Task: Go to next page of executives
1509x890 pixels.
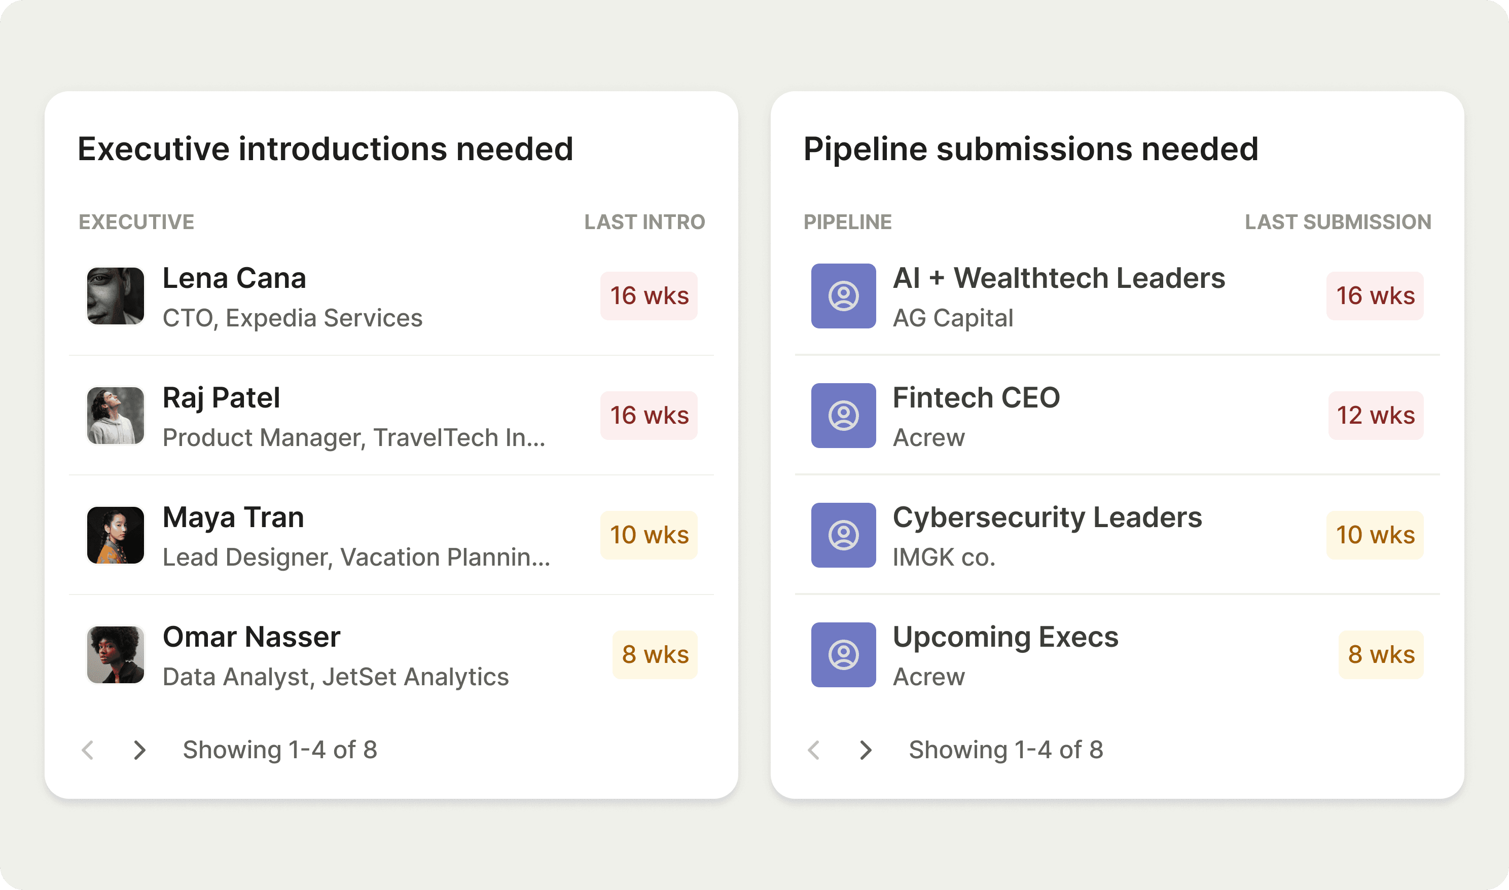Action: pos(139,750)
